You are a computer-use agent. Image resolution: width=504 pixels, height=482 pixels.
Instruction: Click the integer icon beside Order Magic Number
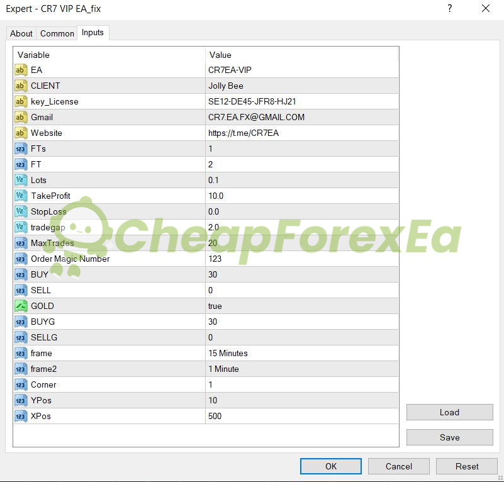point(21,259)
